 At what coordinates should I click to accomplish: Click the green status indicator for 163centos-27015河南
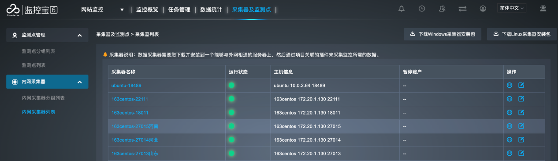coord(231,126)
